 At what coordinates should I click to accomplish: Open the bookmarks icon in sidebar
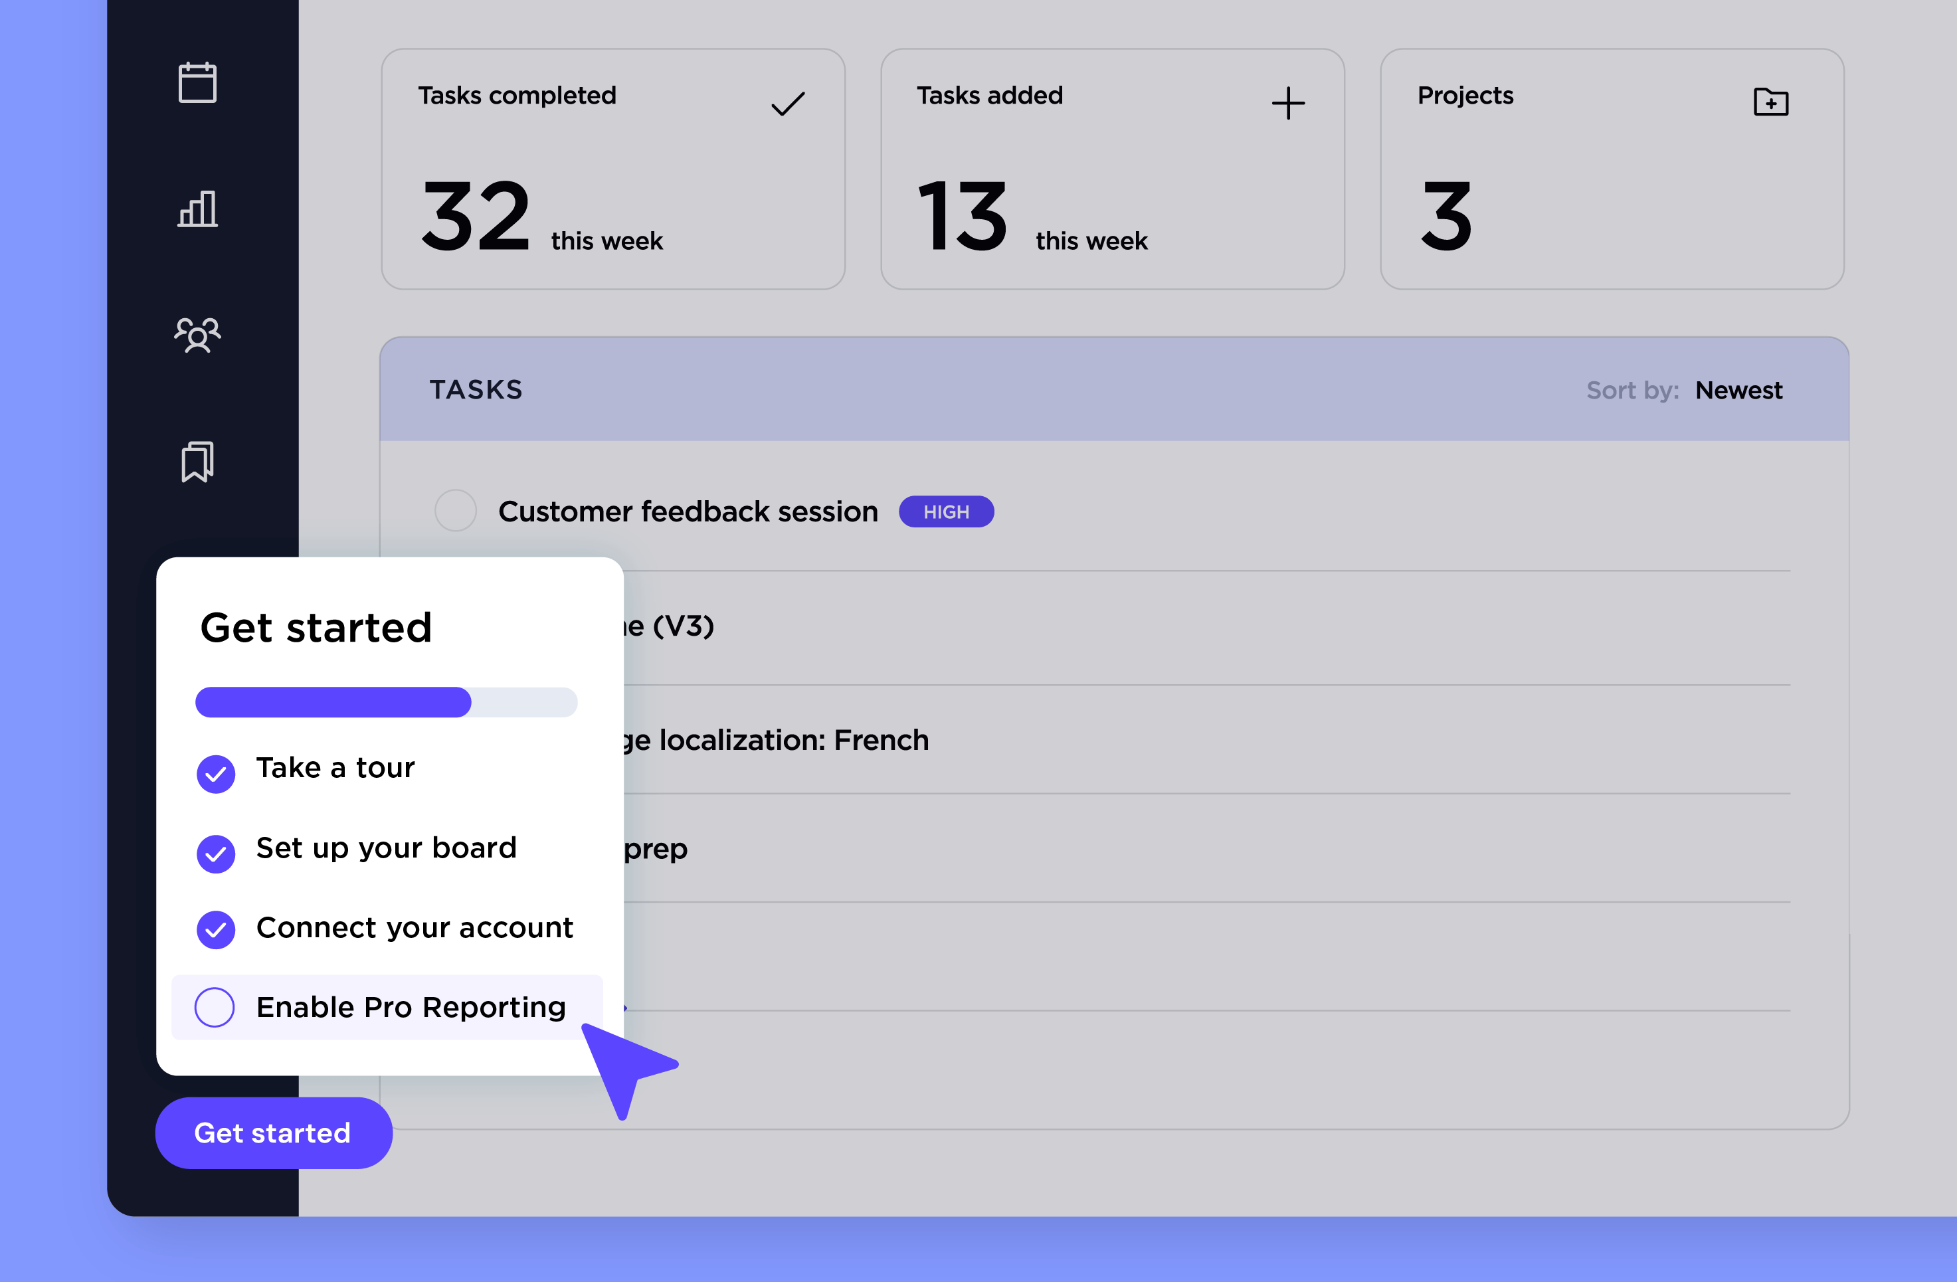[197, 462]
